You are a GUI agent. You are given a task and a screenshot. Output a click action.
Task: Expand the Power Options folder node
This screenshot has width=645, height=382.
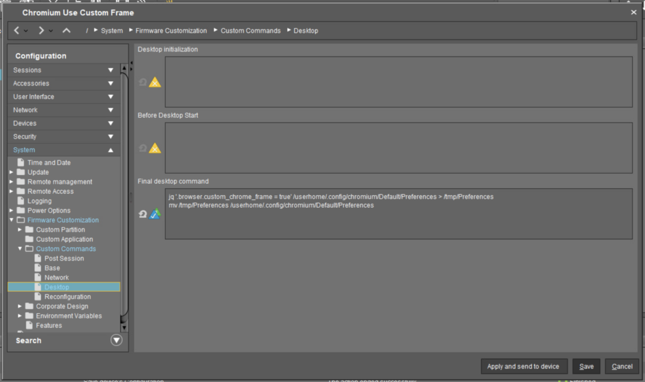pos(11,211)
